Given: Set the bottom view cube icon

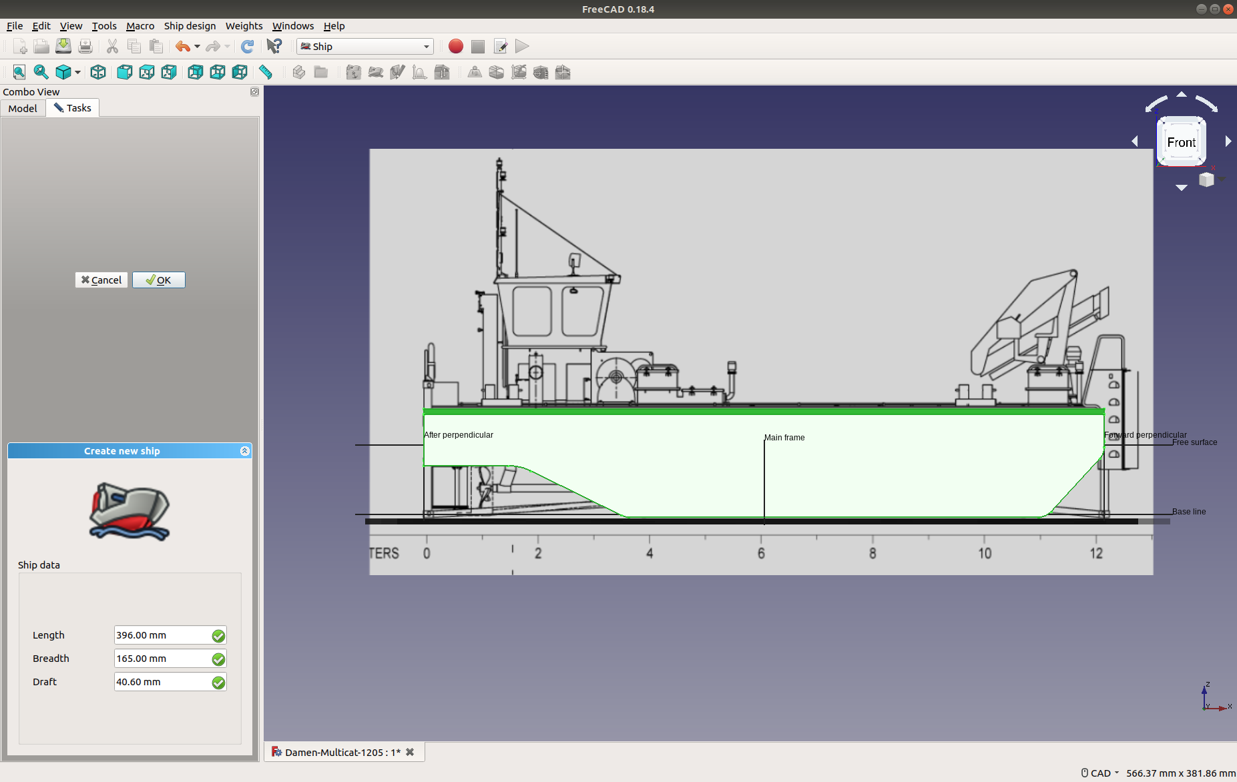Looking at the screenshot, I should tap(218, 72).
